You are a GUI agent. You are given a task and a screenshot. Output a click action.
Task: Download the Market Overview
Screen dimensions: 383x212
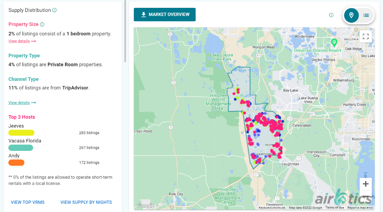(x=165, y=15)
